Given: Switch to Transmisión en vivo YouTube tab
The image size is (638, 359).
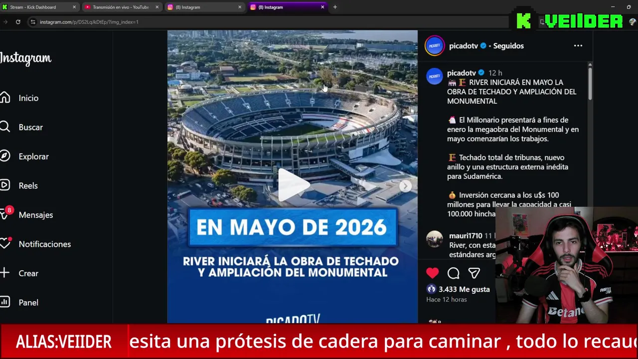Looking at the screenshot, I should tap(121, 7).
